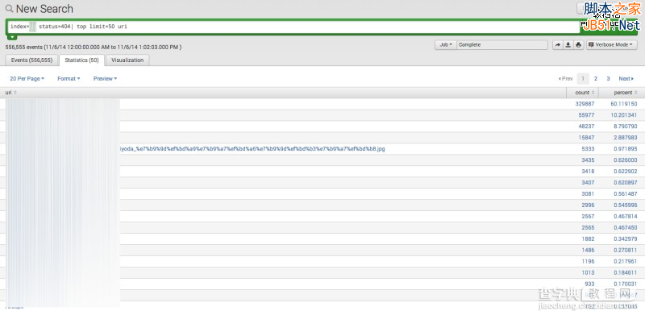
Task: Click the print results icon
Action: click(x=578, y=45)
